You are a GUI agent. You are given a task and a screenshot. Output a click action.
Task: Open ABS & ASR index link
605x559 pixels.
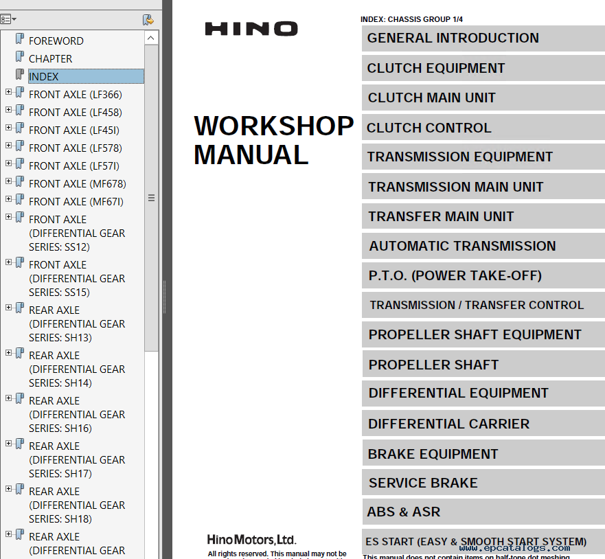[x=483, y=512]
